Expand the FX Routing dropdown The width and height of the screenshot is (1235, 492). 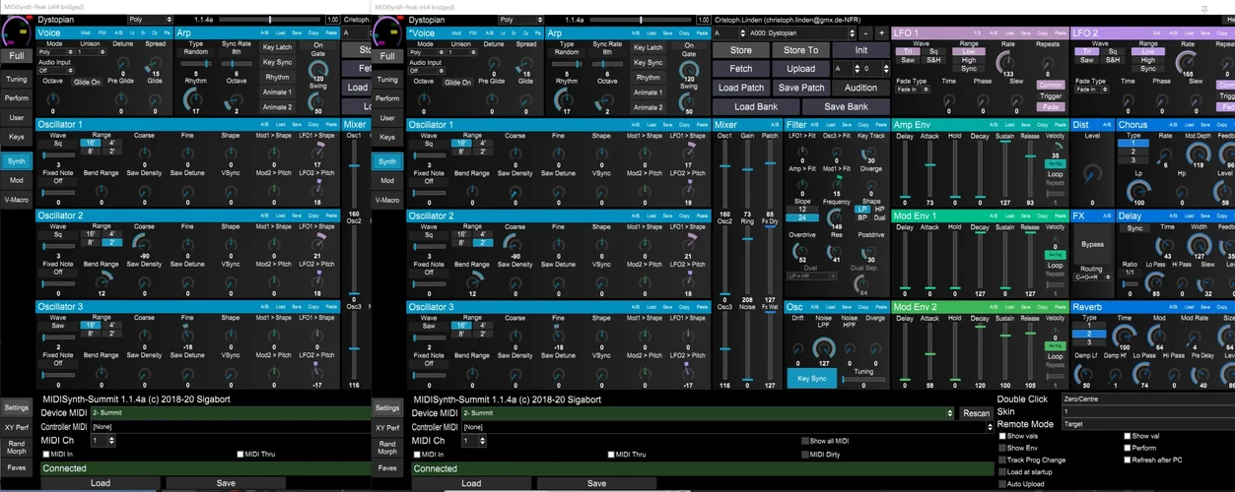click(1090, 277)
